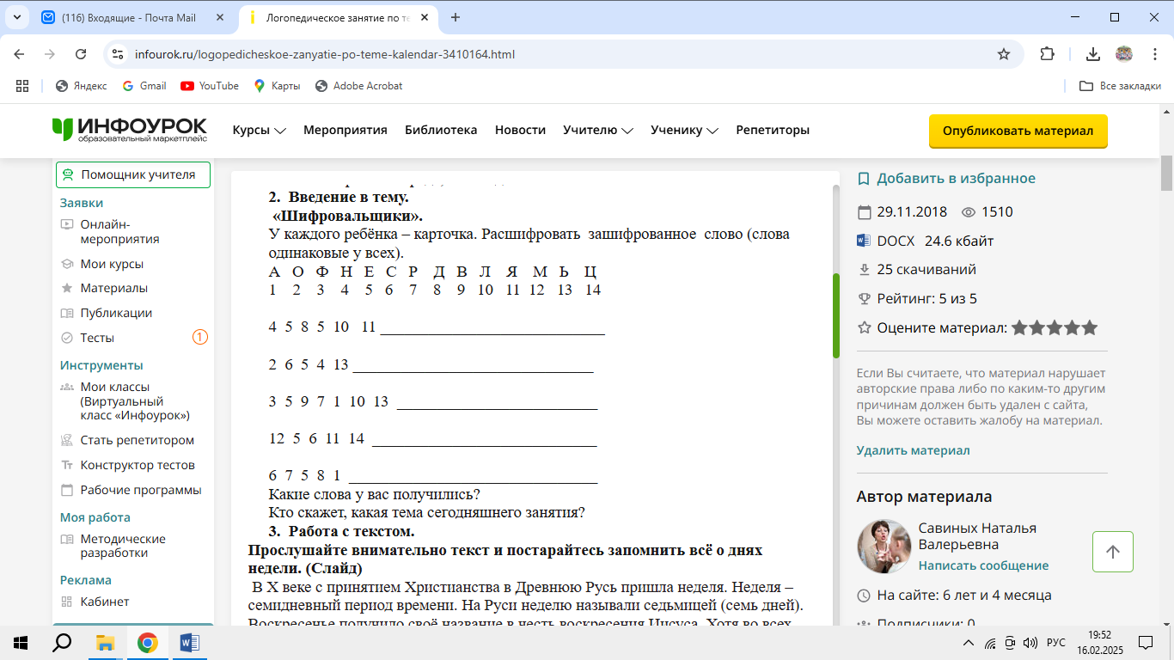Open the Chrome profile avatar
This screenshot has height=660, width=1174.
1124,54
